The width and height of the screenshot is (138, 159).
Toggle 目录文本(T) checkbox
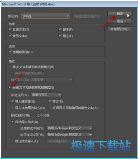pos(10,29)
